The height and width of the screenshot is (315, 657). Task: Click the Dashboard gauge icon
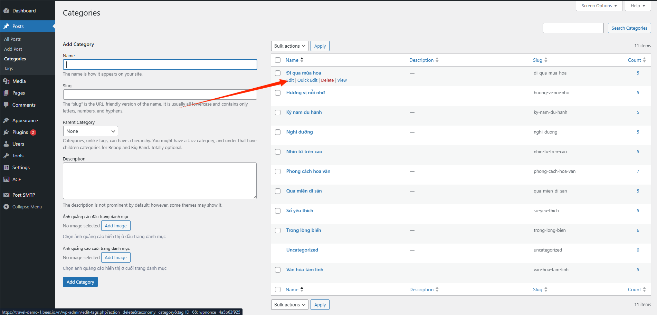6,11
